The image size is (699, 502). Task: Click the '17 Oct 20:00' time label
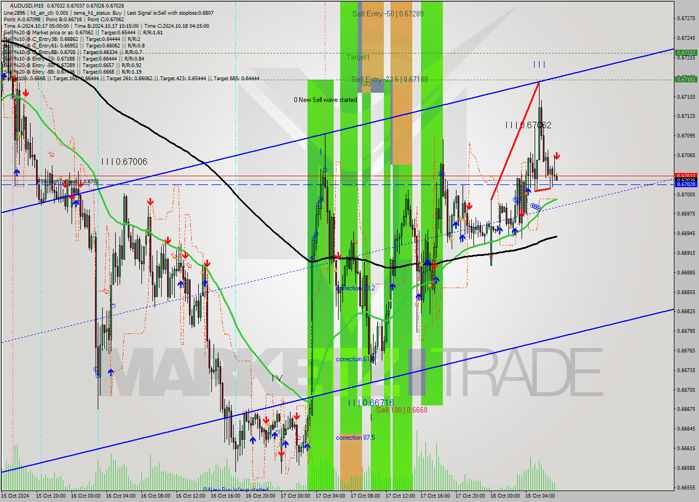click(x=471, y=496)
